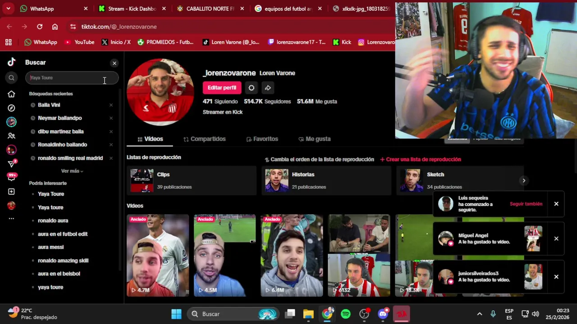577x324 pixels.
Task: Select suggestion aura en el futbol edit
Action: tap(63, 234)
